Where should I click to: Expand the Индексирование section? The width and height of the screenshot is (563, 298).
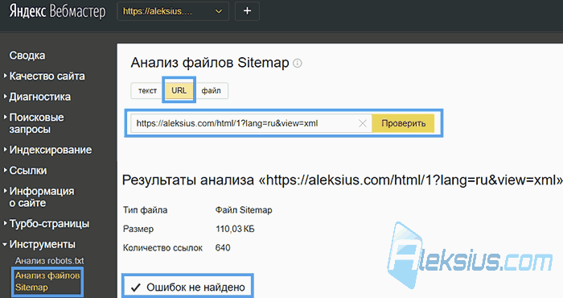pyautogui.click(x=50, y=150)
